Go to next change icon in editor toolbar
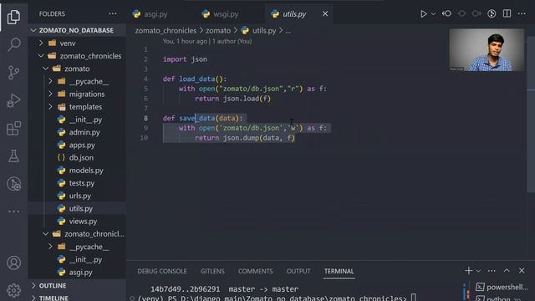The image size is (535, 301). (x=476, y=13)
